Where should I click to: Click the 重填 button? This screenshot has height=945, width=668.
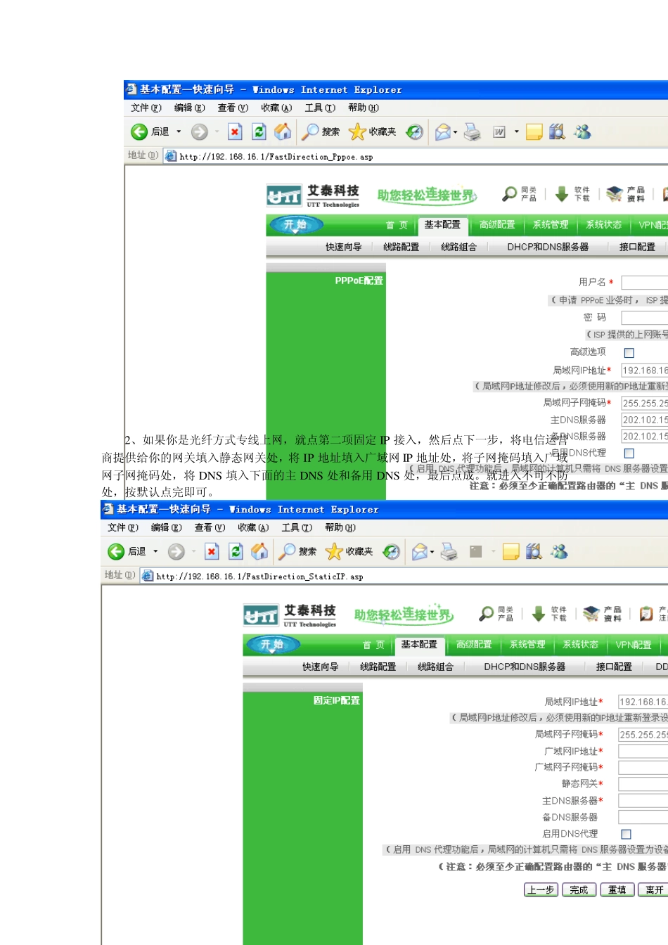(x=617, y=890)
